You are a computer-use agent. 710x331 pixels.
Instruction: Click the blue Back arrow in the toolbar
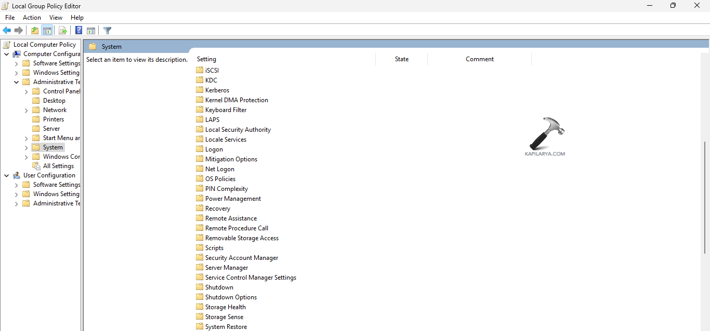pos(7,31)
